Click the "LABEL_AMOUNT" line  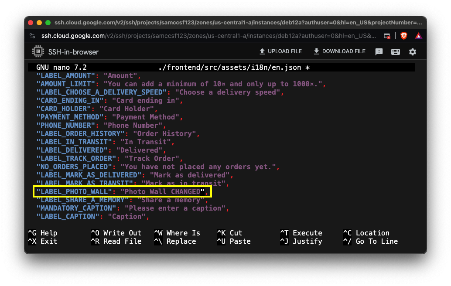89,75
